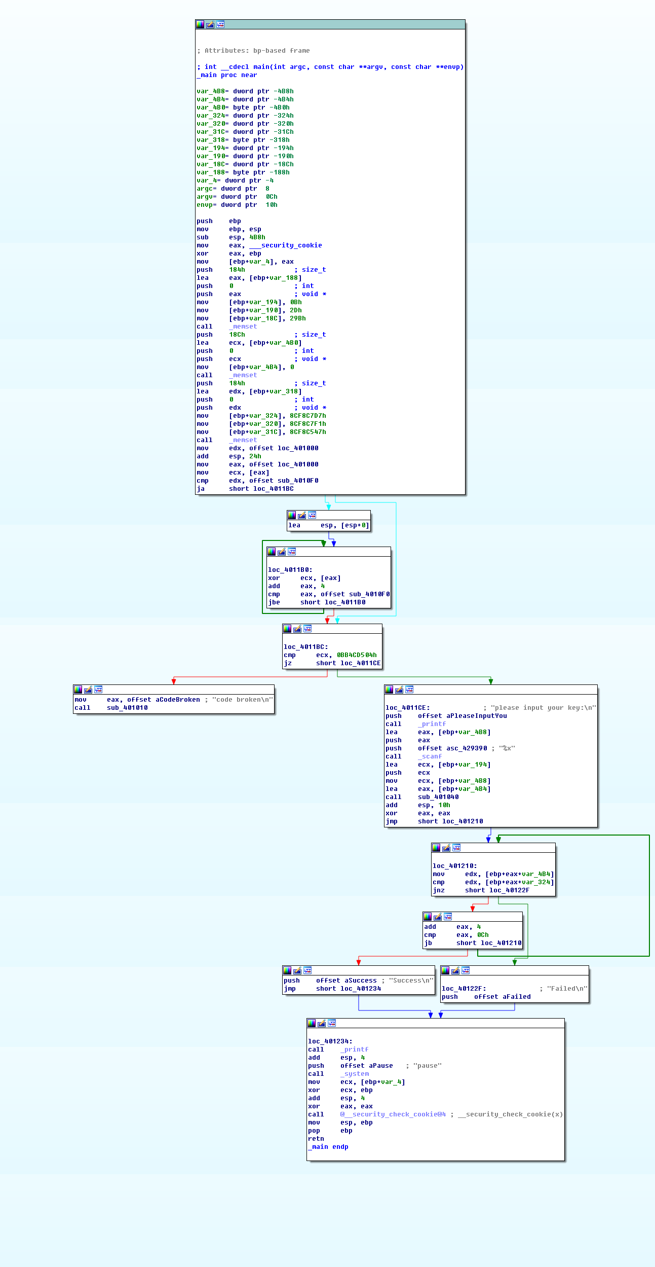This screenshot has height=1267, width=655.
Task: Click the '_scanf' call in loc_4011CE
Action: click(430, 756)
